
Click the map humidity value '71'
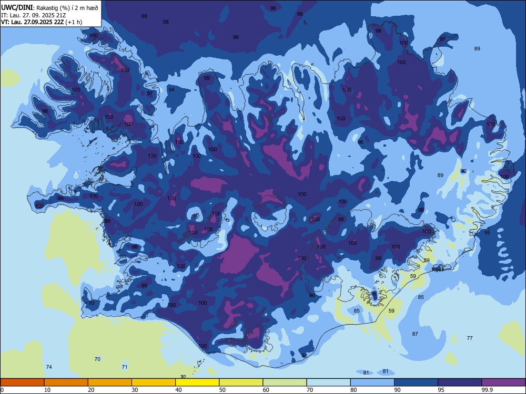click(x=125, y=367)
